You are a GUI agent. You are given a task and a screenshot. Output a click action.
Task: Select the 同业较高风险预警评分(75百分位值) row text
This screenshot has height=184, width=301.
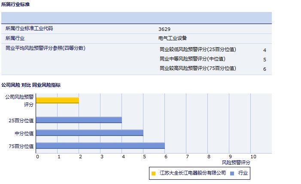coord(198,68)
